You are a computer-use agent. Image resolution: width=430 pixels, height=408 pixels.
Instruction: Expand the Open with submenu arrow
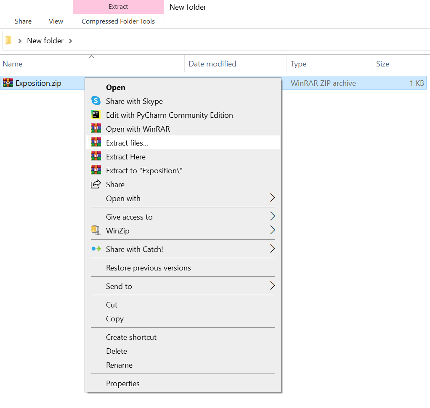[272, 197]
